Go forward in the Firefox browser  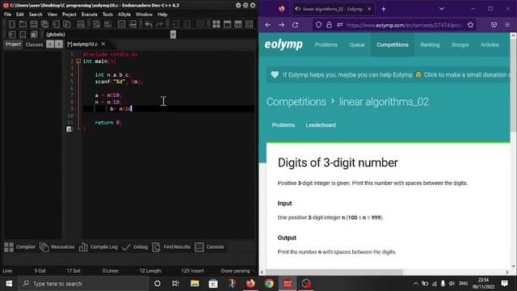(x=281, y=25)
